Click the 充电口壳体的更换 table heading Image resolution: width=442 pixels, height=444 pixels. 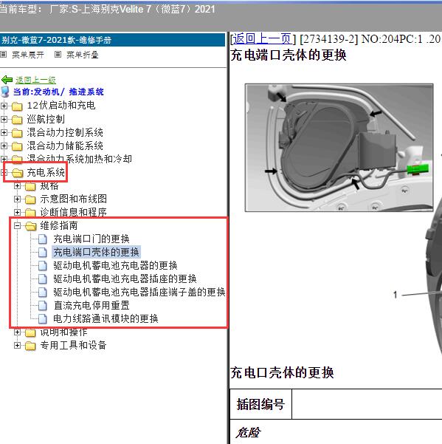(282, 372)
